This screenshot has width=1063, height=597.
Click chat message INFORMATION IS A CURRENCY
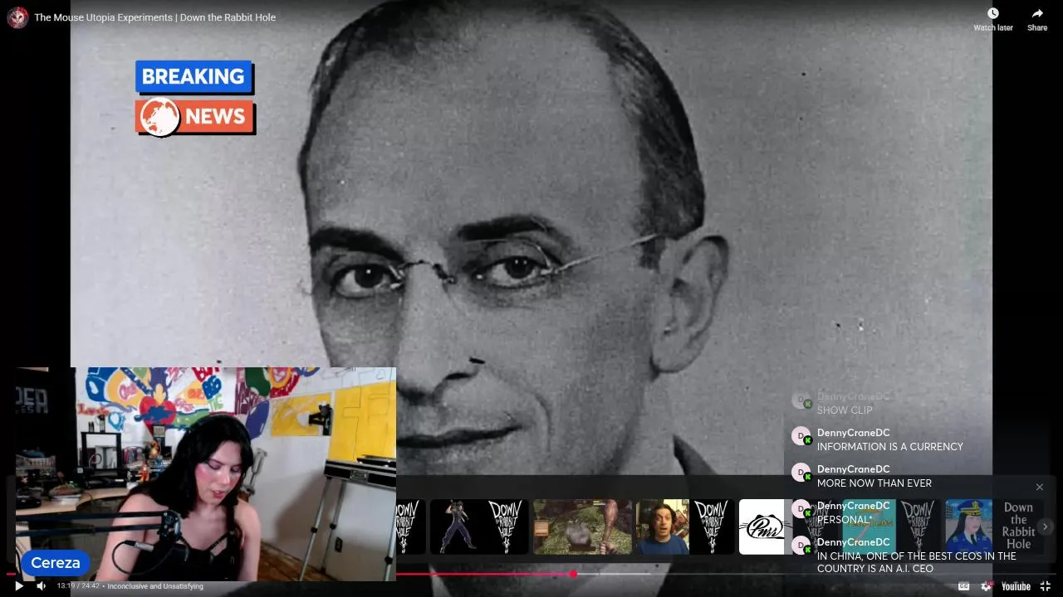(890, 447)
